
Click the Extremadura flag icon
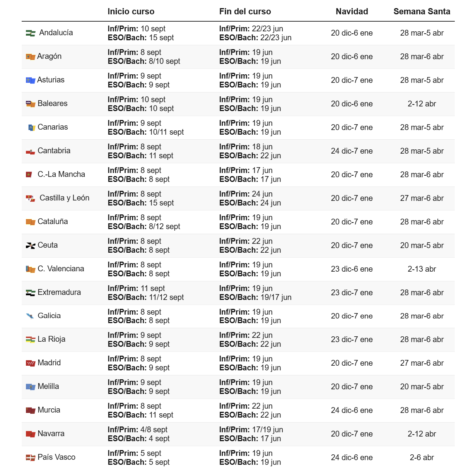pyautogui.click(x=31, y=293)
